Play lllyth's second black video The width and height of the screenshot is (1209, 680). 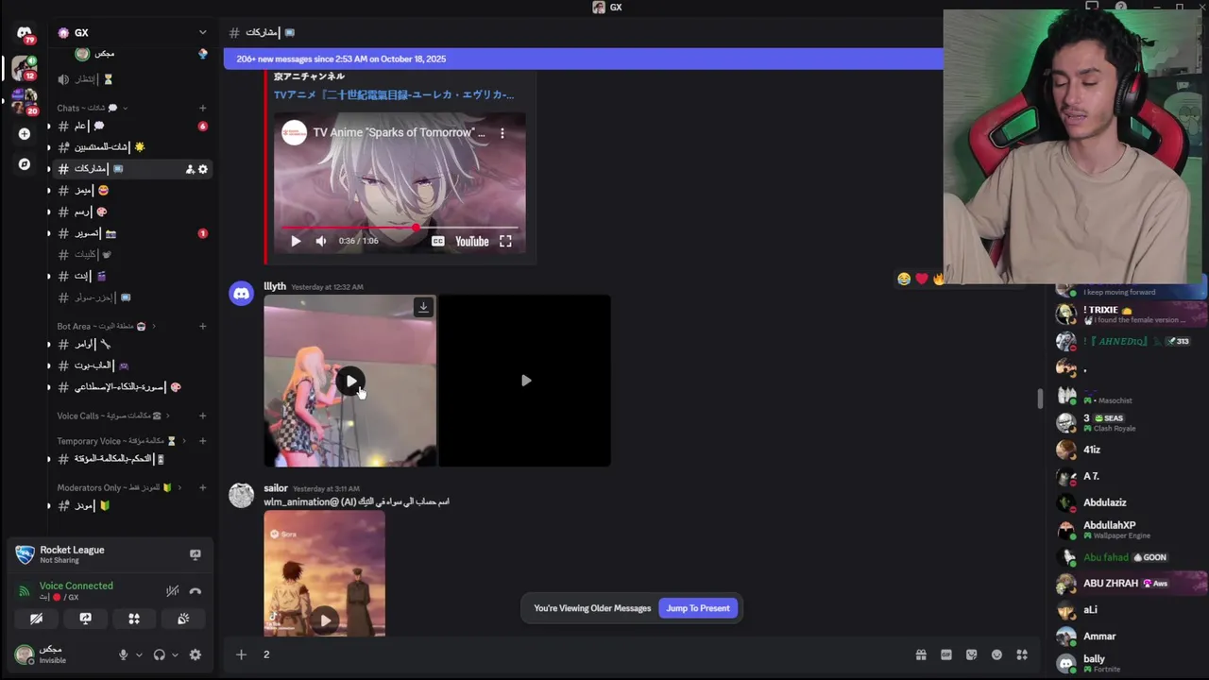[525, 381]
